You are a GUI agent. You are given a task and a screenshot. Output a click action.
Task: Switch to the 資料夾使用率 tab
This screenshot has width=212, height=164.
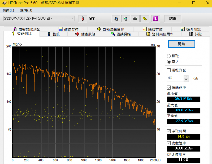point(160,34)
